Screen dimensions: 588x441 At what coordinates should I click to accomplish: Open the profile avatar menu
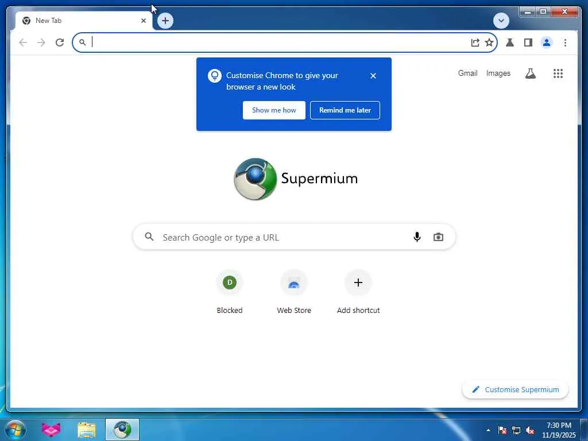point(547,42)
